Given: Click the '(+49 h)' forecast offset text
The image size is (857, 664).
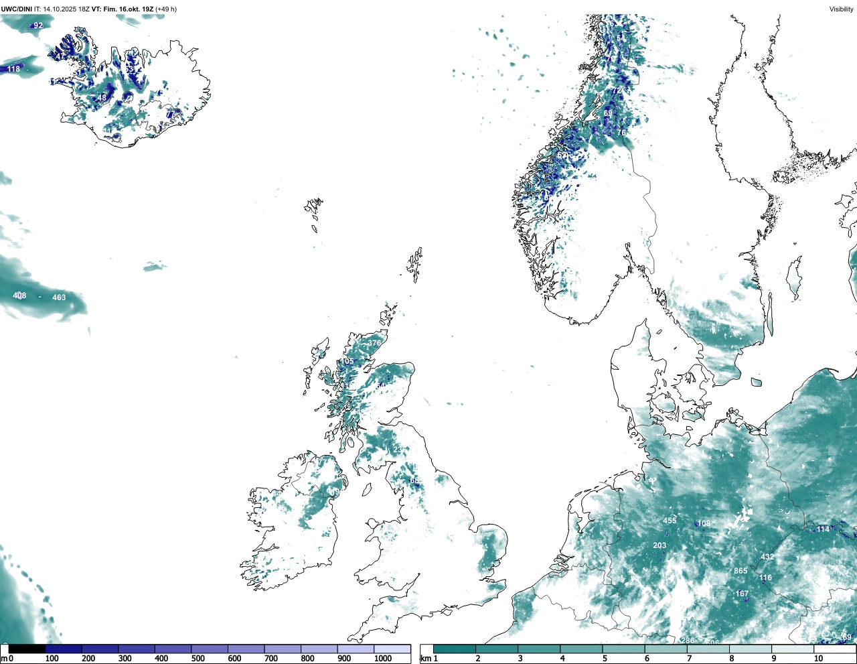Looking at the screenshot, I should tap(166, 9).
